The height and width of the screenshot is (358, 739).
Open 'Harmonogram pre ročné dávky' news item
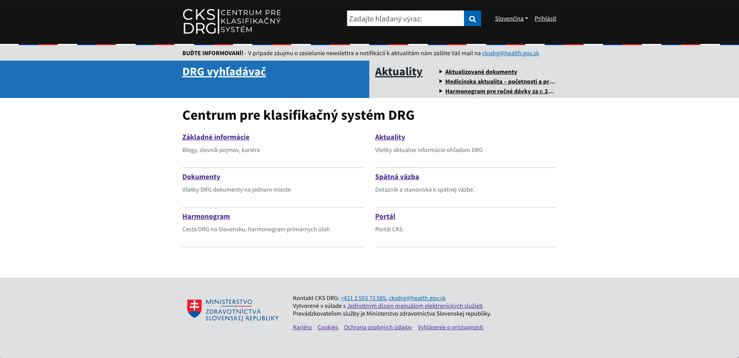[x=499, y=91]
